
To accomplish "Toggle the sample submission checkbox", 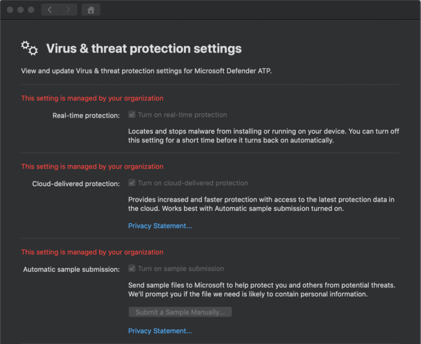I will tap(132, 268).
